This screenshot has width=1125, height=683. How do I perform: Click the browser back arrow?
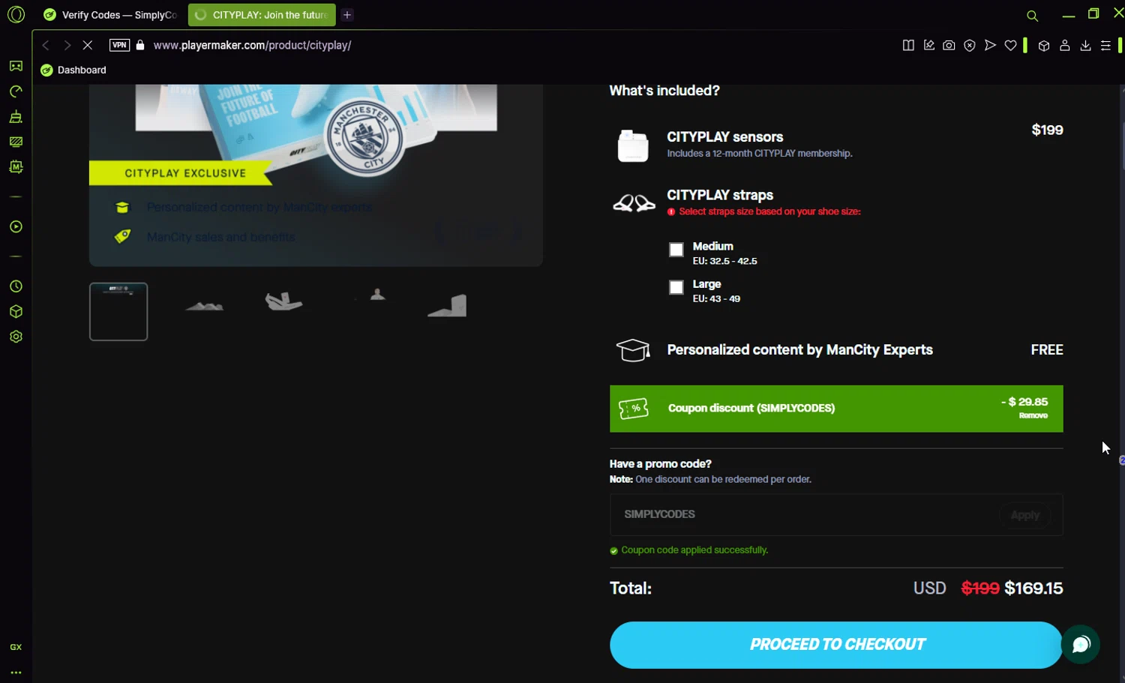46,45
